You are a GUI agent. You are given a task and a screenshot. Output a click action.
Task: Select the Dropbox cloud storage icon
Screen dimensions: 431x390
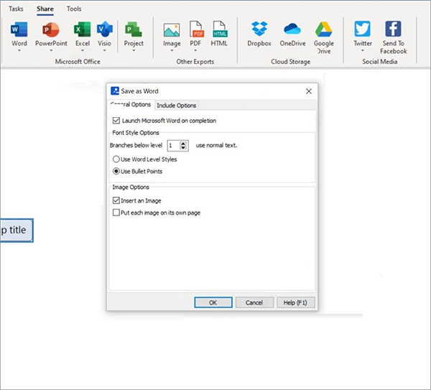(259, 29)
